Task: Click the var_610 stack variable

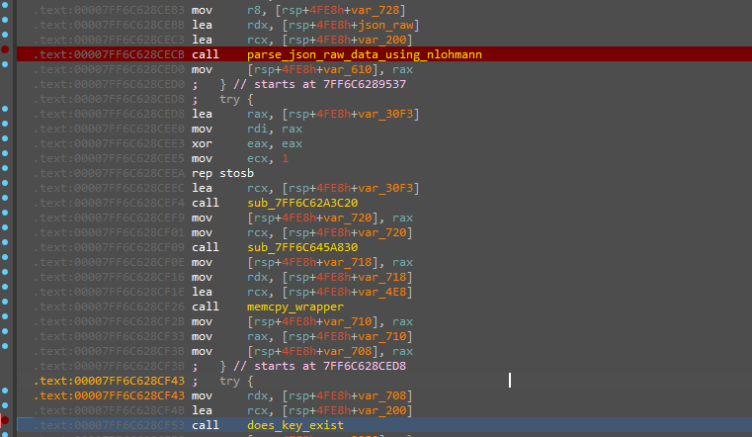Action: (350, 69)
